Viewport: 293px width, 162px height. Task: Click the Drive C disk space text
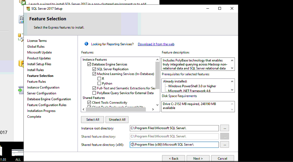[189, 106]
